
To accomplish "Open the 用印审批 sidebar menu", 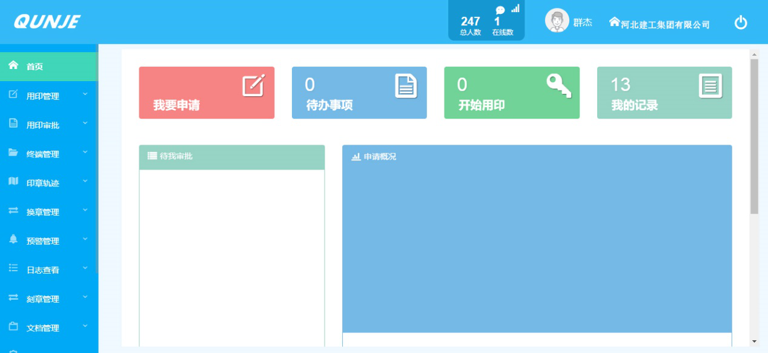I will [x=48, y=125].
